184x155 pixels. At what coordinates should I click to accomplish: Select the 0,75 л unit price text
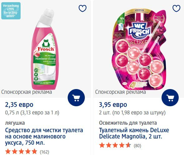(x=32, y=113)
